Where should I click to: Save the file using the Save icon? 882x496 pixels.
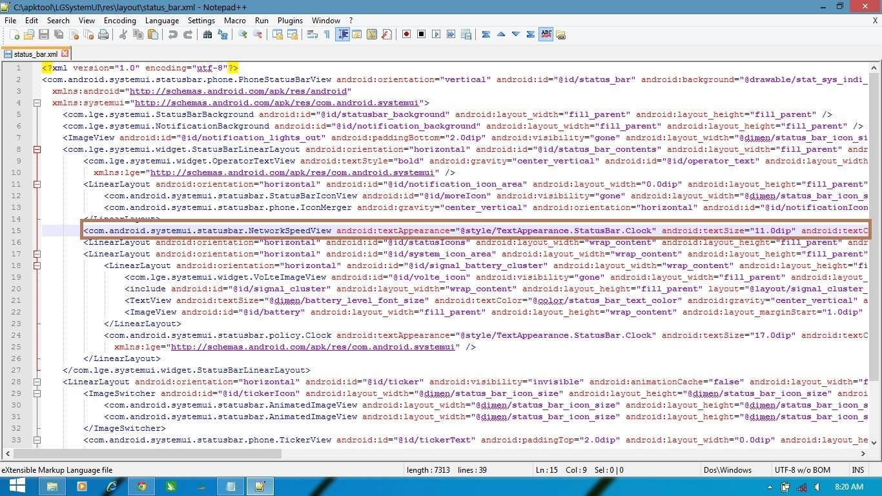(44, 34)
